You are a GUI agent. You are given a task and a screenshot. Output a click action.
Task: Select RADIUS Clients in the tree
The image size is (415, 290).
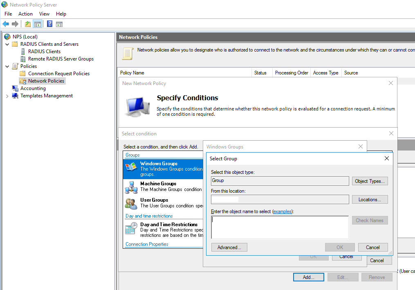tap(45, 52)
